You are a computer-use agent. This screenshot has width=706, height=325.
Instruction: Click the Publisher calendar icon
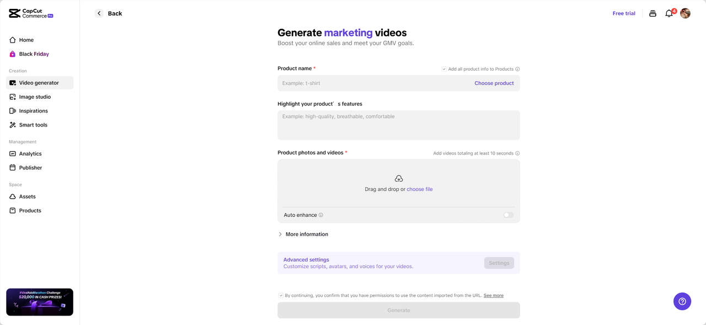click(13, 168)
